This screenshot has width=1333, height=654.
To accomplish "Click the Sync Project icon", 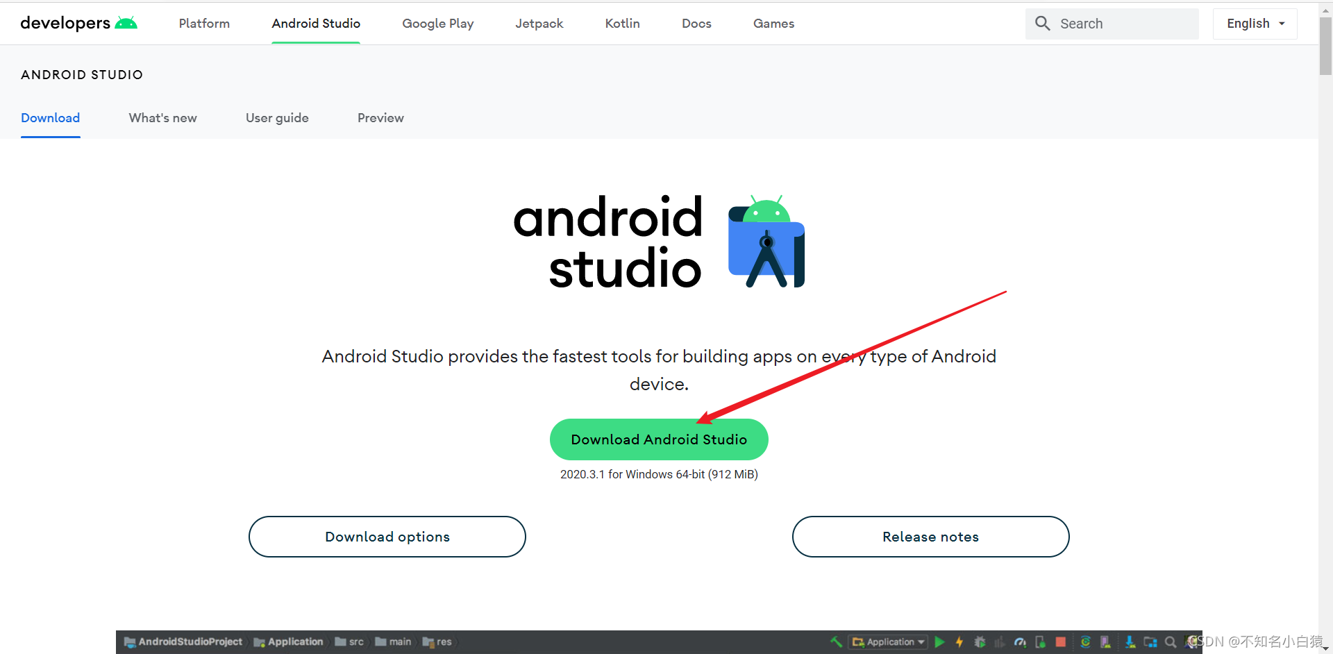I will [1085, 642].
